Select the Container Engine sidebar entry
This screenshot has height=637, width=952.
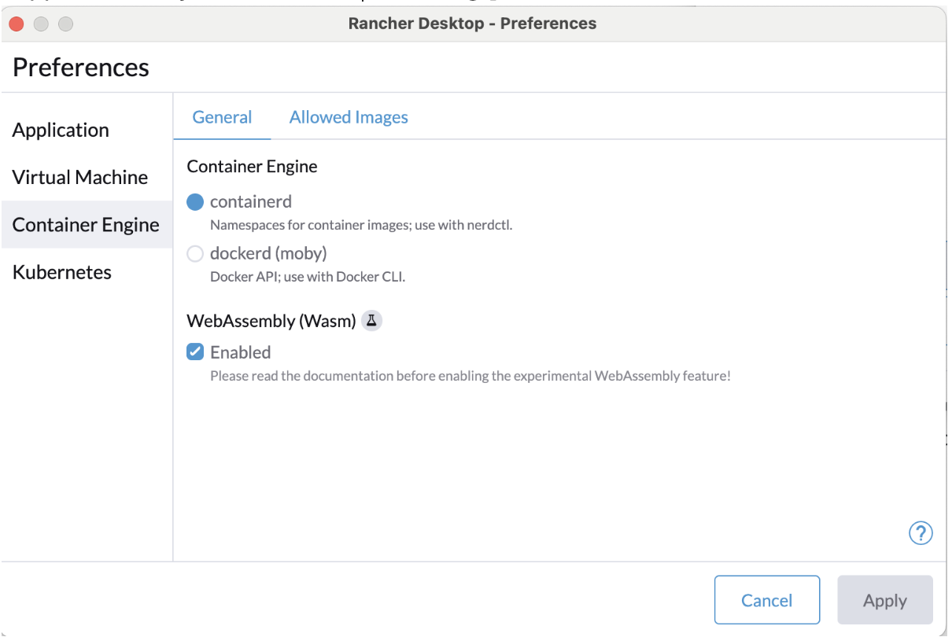pos(87,224)
